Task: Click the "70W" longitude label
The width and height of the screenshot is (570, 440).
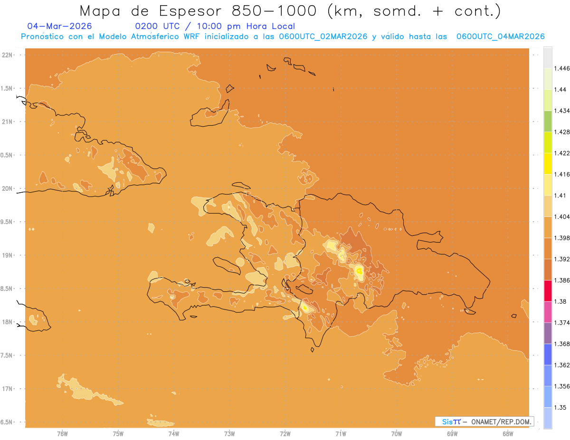Action: click(x=397, y=434)
